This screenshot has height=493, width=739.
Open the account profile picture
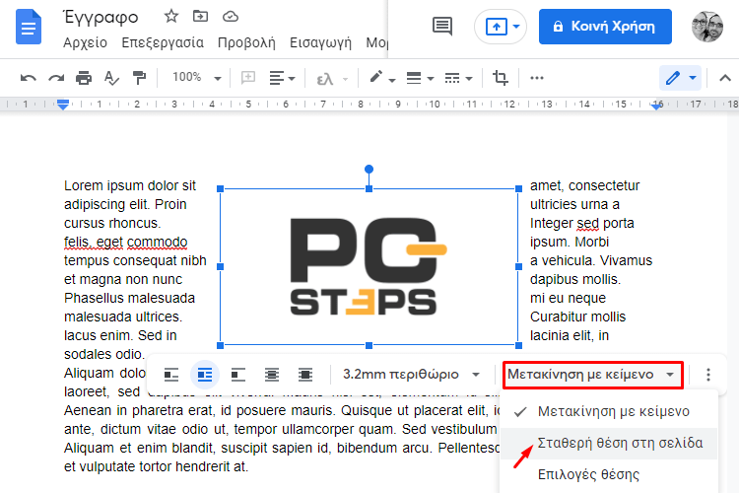tap(706, 27)
